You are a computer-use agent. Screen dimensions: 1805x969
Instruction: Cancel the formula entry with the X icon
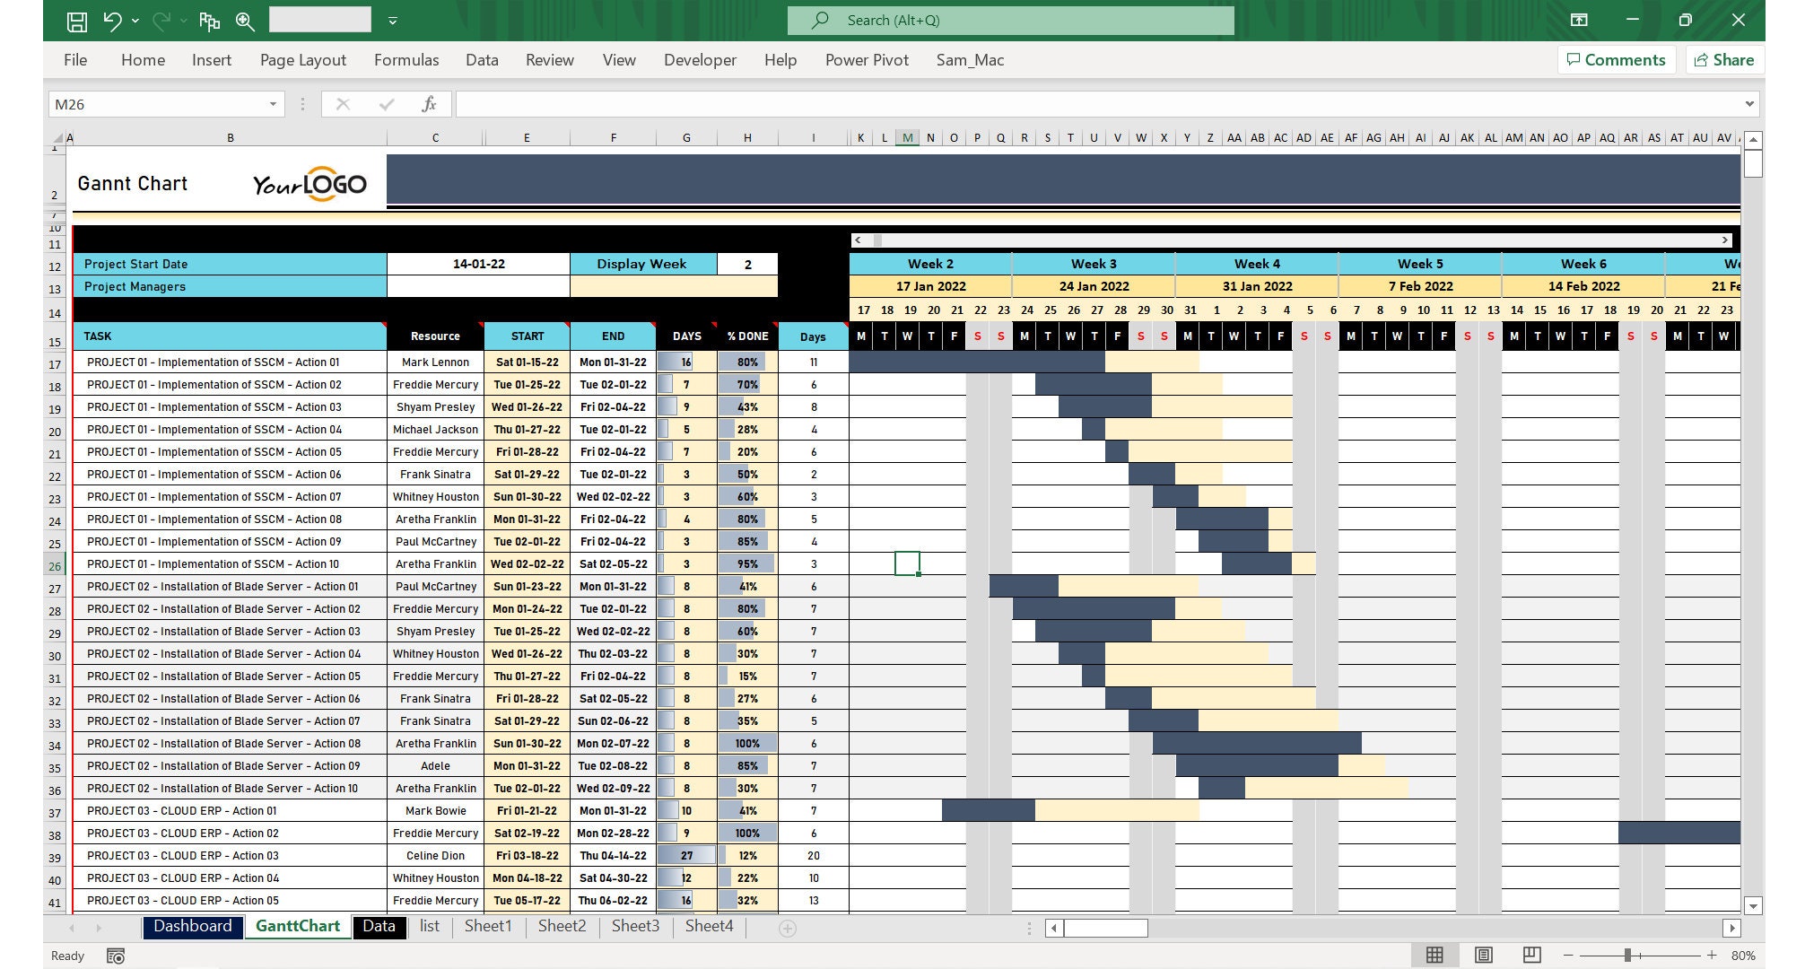click(x=344, y=103)
